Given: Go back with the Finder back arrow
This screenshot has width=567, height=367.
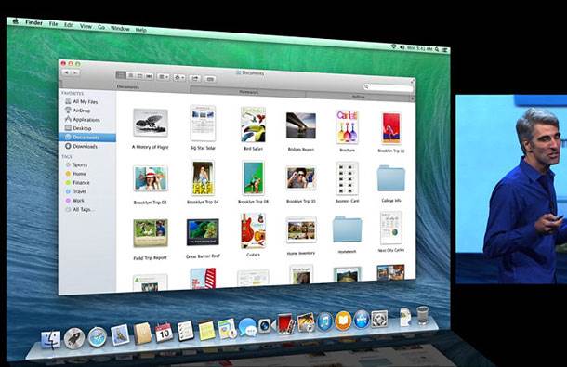Looking at the screenshot, I should click(x=67, y=72).
